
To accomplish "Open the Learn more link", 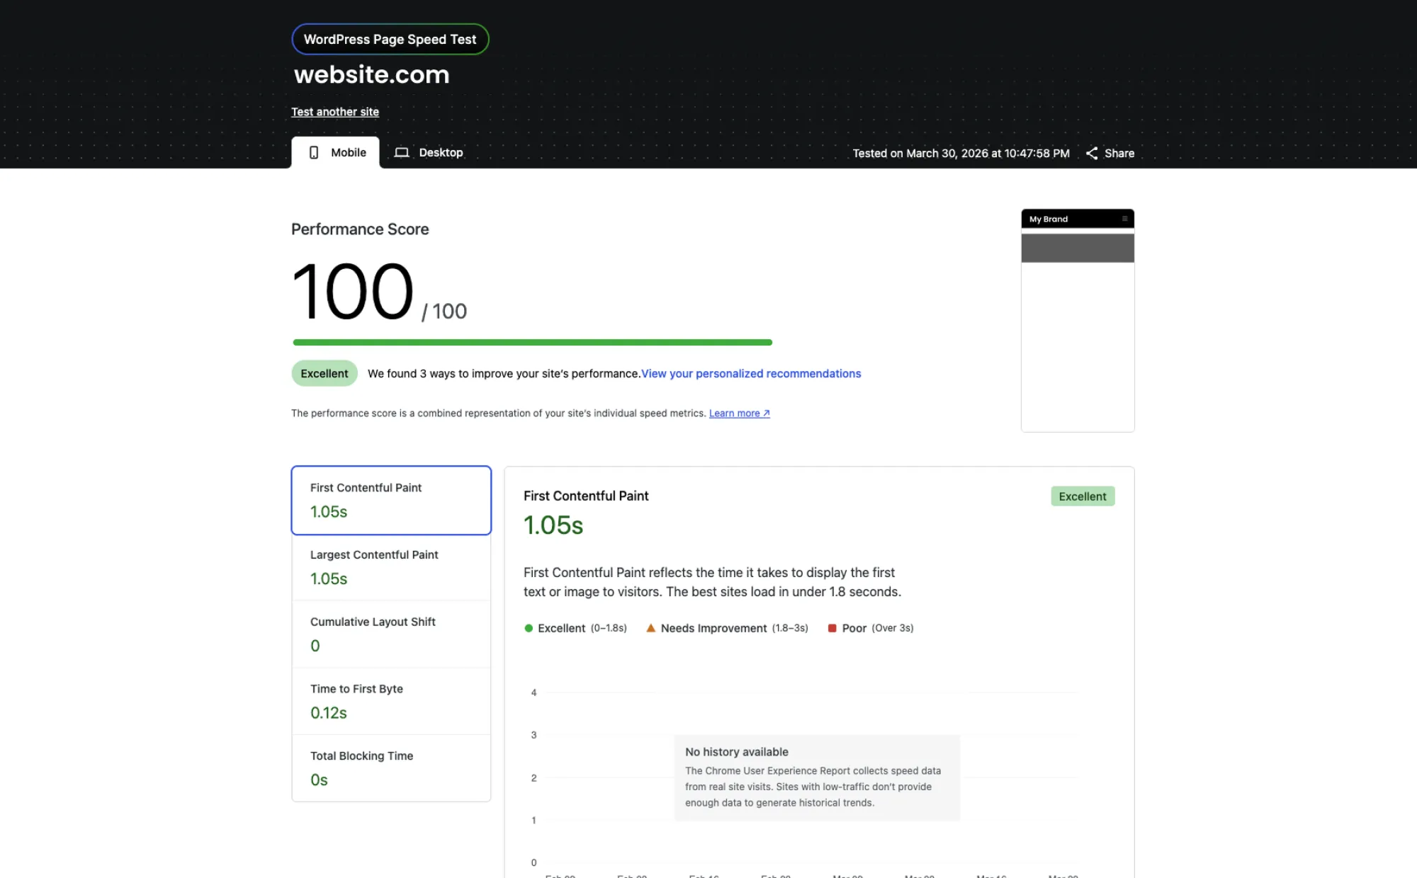I will [x=734, y=413].
